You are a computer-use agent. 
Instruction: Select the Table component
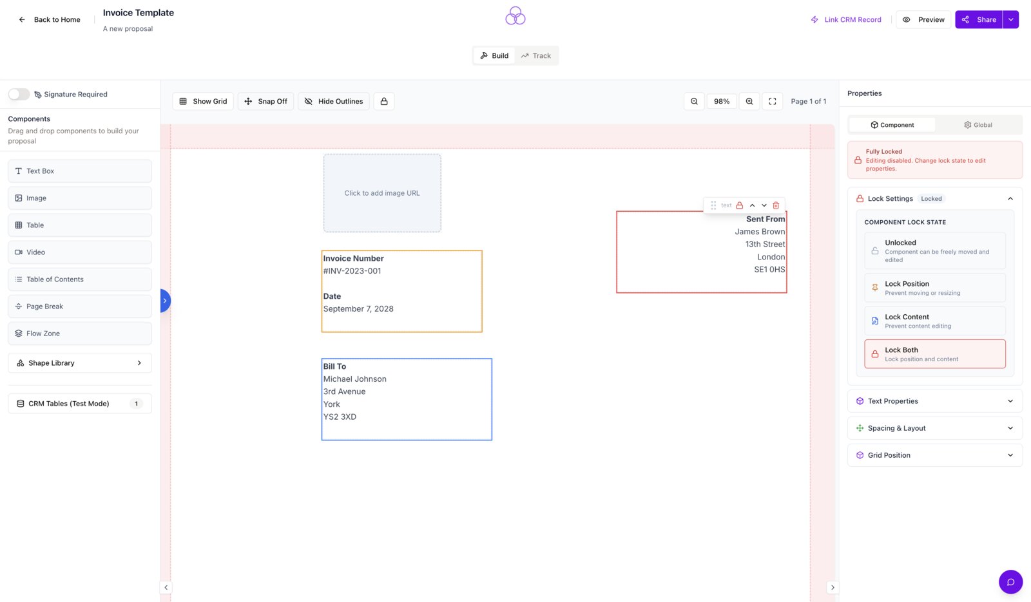80,225
